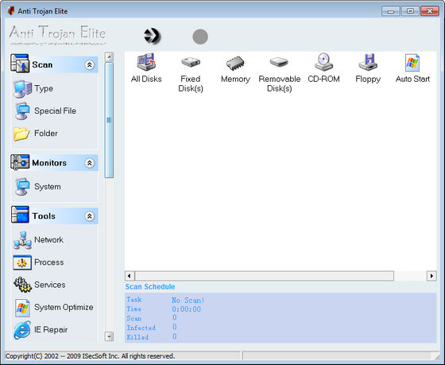This screenshot has height=365, width=445.
Task: Click the Infected label in schedule panel
Action: [141, 328]
